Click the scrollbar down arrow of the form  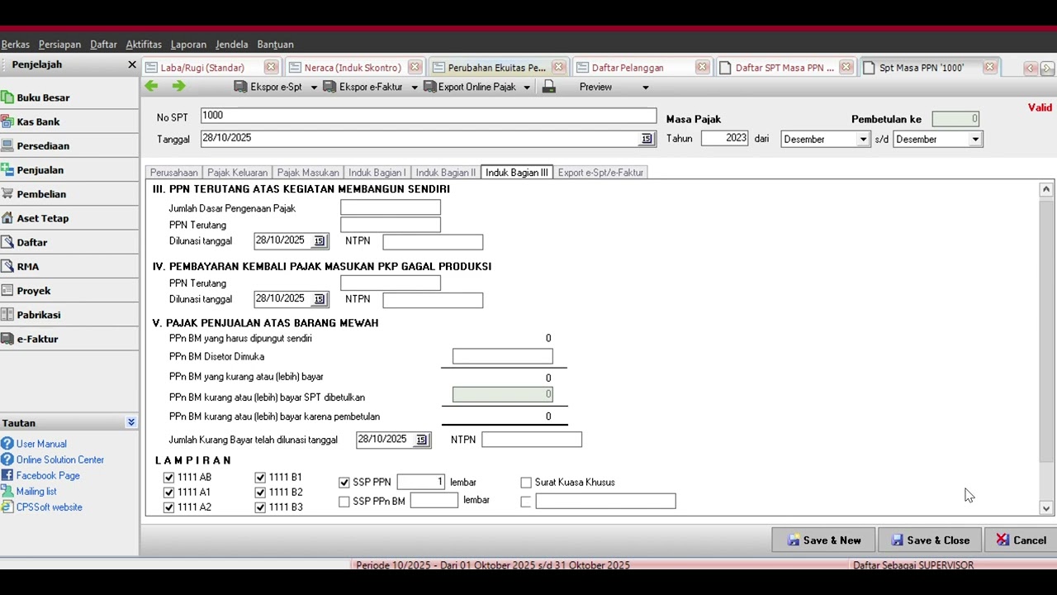1046,509
